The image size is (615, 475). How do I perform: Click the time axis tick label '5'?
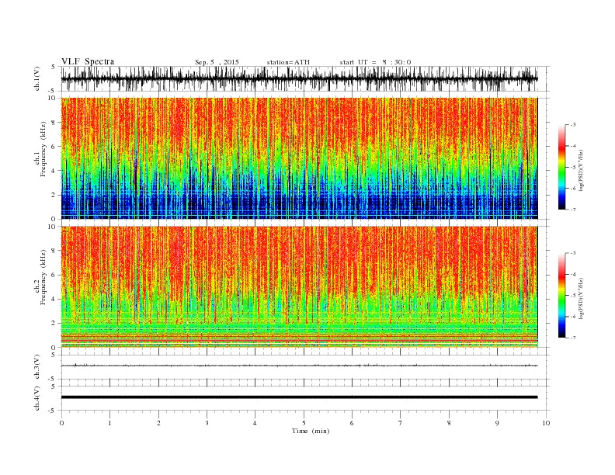[304, 423]
